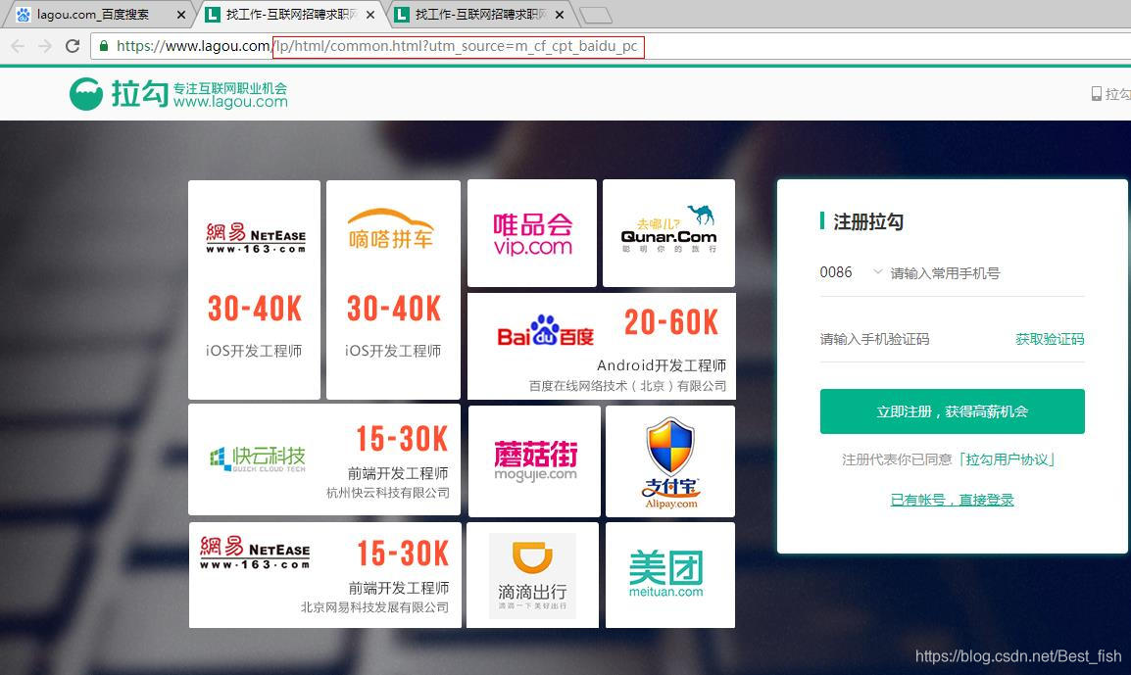Click the Qunar.Com logo card
1131x675 pixels.
(668, 233)
